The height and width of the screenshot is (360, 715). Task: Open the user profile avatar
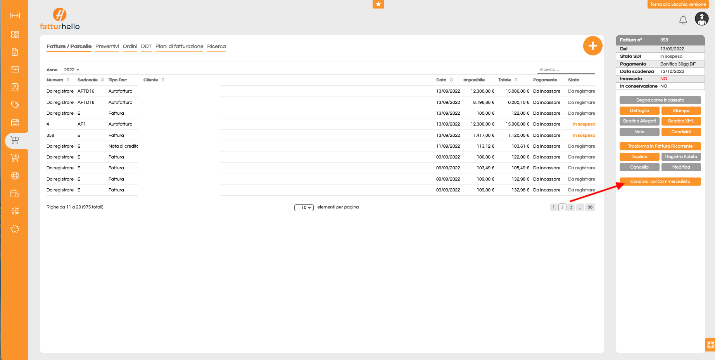pyautogui.click(x=701, y=19)
